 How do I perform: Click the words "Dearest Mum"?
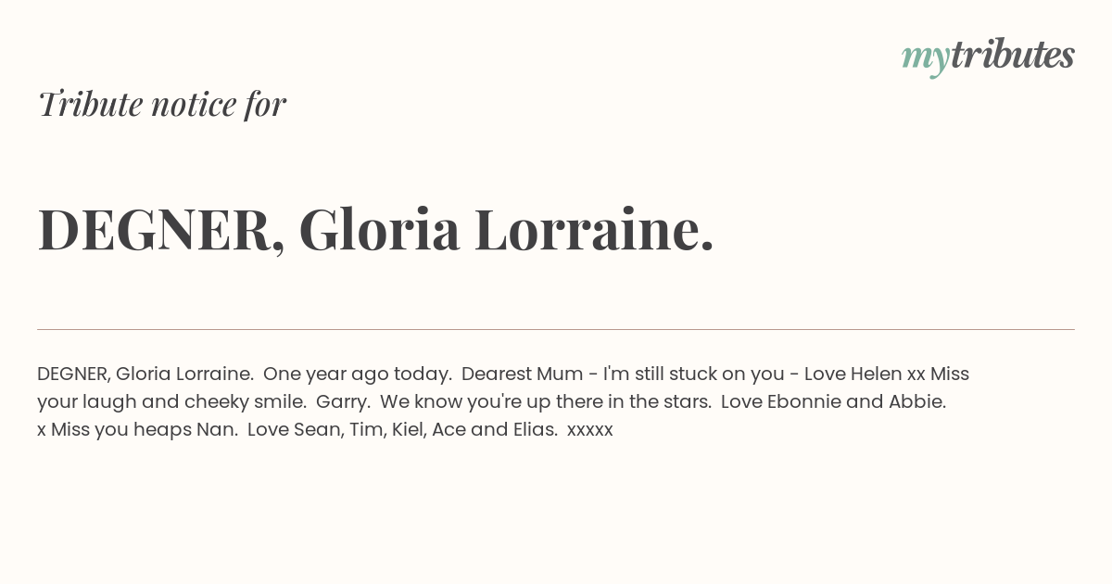[523, 374]
